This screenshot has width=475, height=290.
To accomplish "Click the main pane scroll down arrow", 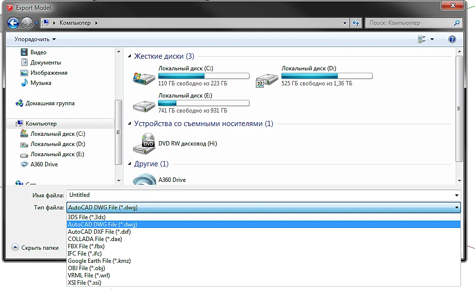I will (459, 180).
